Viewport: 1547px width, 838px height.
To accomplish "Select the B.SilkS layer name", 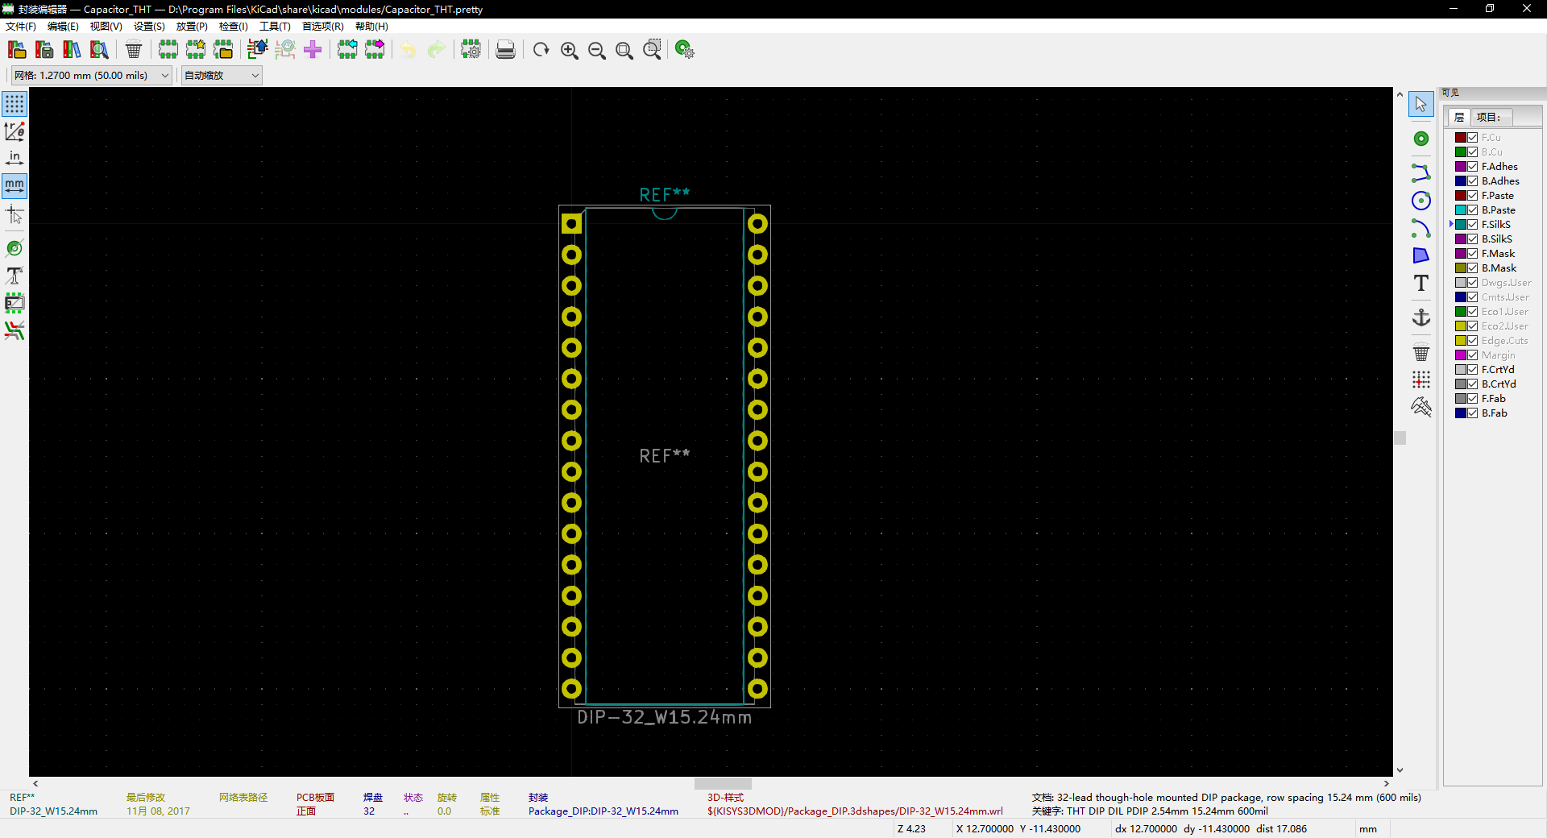I will pyautogui.click(x=1496, y=239).
